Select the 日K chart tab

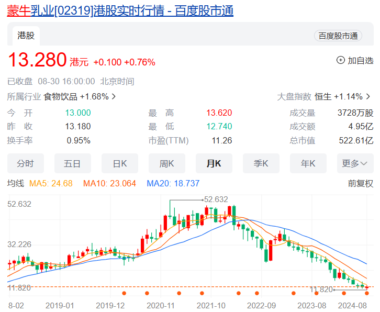120,163
